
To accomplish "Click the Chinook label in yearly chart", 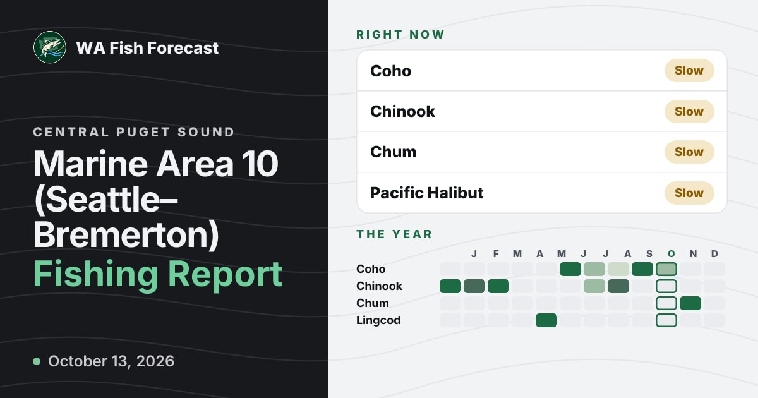I will (379, 286).
